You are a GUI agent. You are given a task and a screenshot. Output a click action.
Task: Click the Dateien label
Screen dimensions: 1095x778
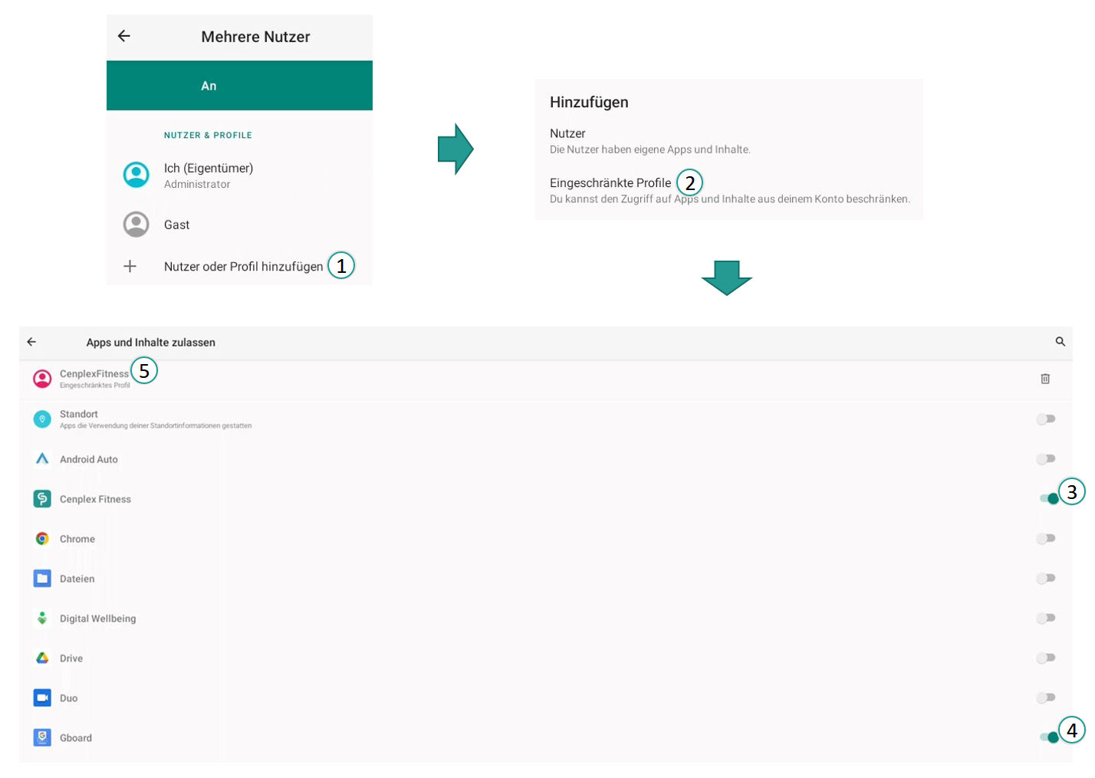point(77,579)
